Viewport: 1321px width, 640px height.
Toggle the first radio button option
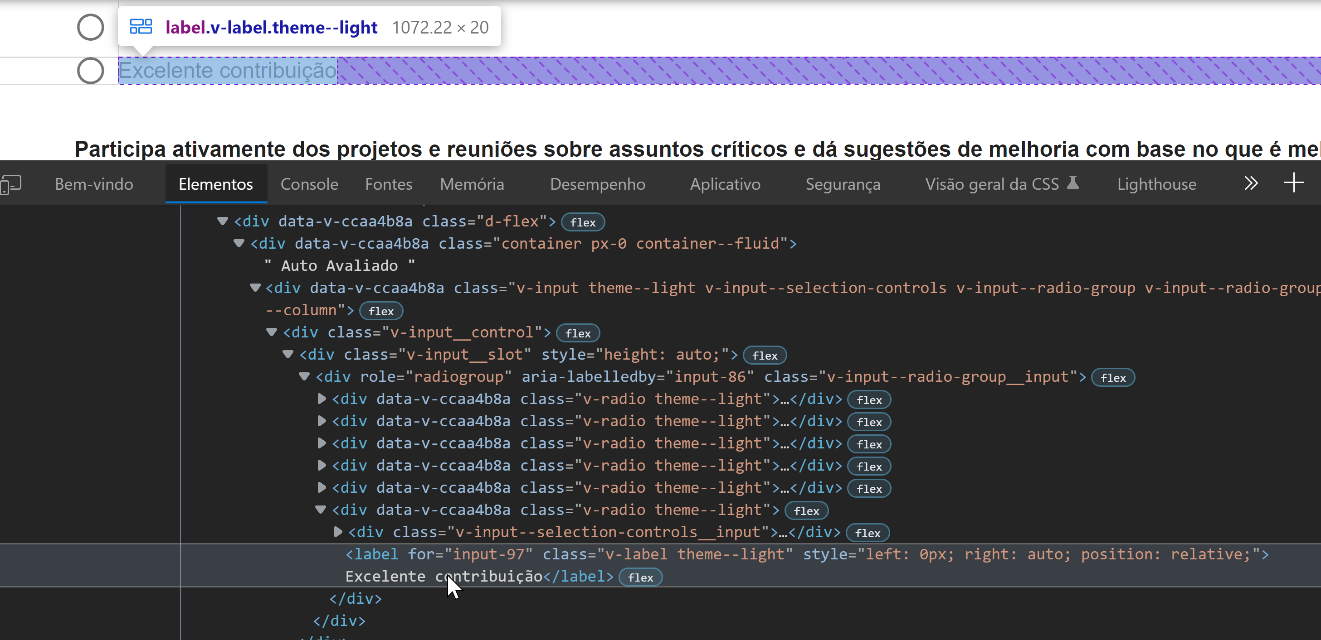coord(92,27)
